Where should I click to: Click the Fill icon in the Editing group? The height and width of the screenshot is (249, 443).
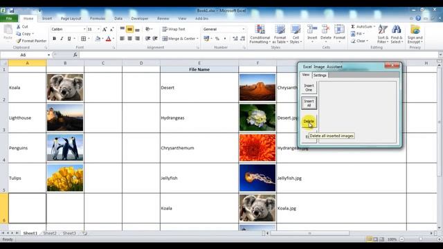pyautogui.click(x=353, y=34)
